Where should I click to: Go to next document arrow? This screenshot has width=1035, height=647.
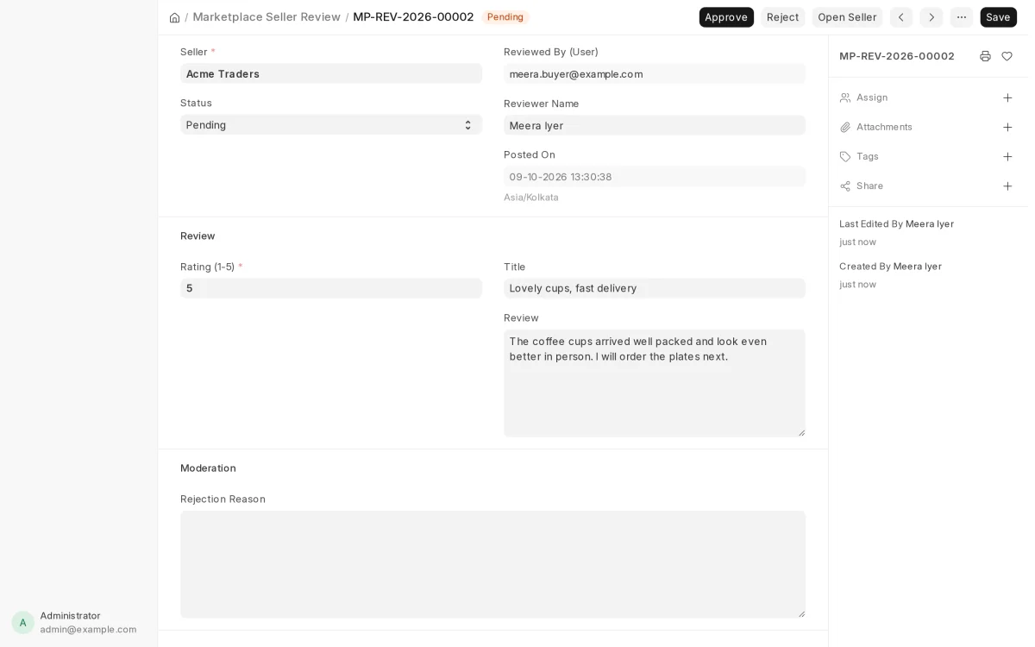click(x=931, y=17)
